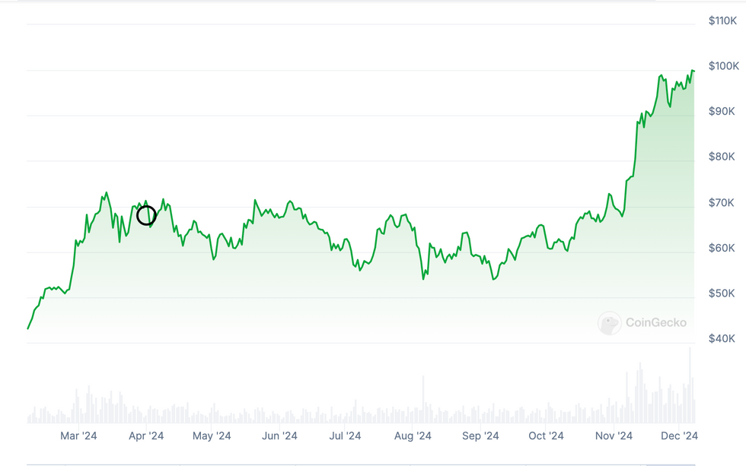
Task: Click the Jul '24 date label
Action: (x=345, y=436)
